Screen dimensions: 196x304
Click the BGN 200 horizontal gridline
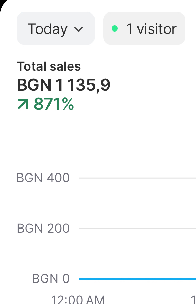[x=137, y=228]
